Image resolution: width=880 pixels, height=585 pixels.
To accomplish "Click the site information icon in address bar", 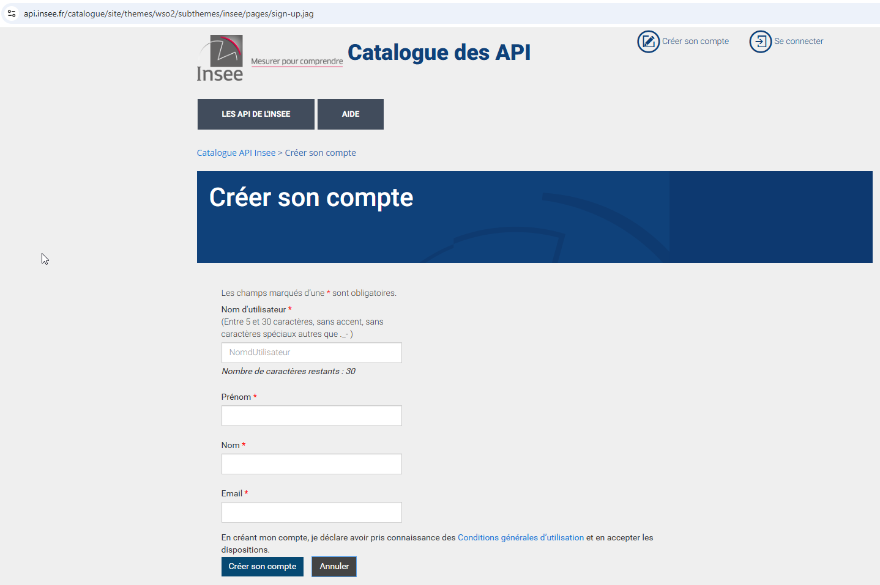I will pyautogui.click(x=12, y=13).
